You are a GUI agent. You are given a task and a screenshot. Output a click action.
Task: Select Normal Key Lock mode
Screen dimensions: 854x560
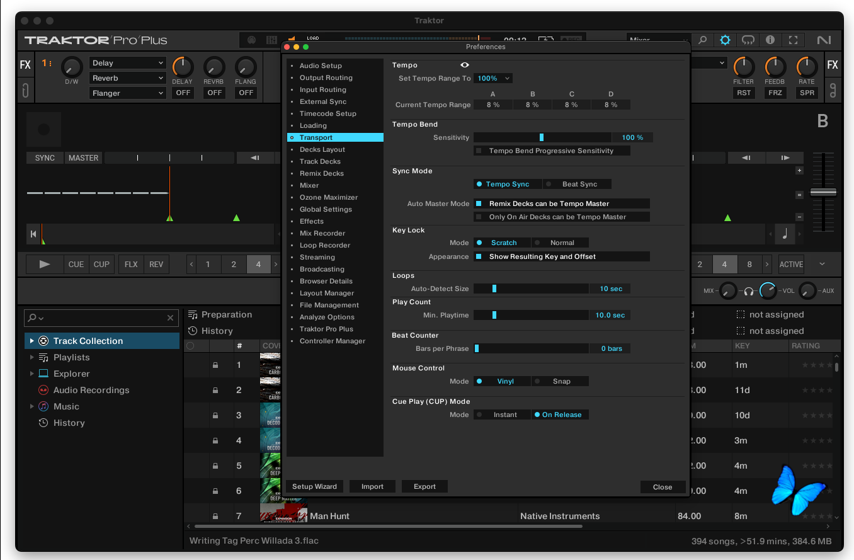coord(561,243)
